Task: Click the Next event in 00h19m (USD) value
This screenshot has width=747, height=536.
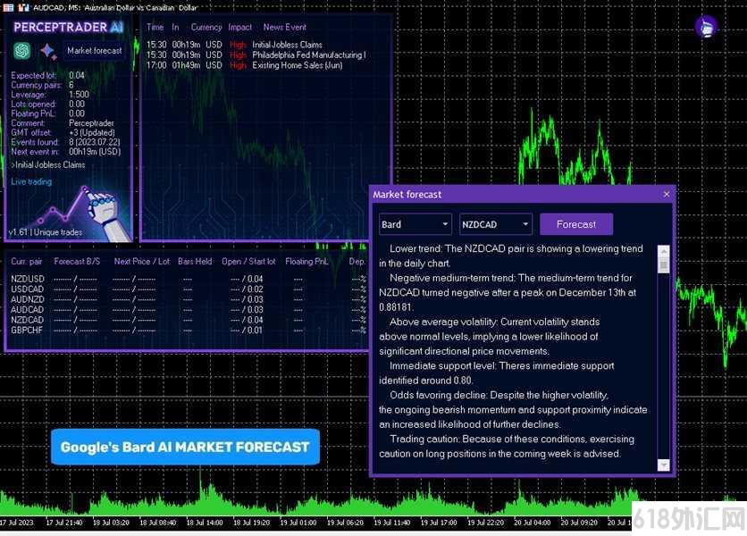Action: coord(95,152)
